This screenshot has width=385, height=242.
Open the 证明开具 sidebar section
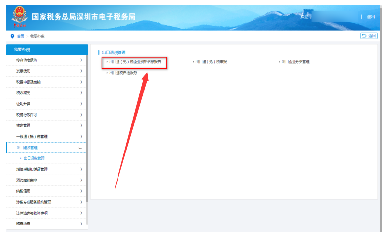tap(47, 104)
